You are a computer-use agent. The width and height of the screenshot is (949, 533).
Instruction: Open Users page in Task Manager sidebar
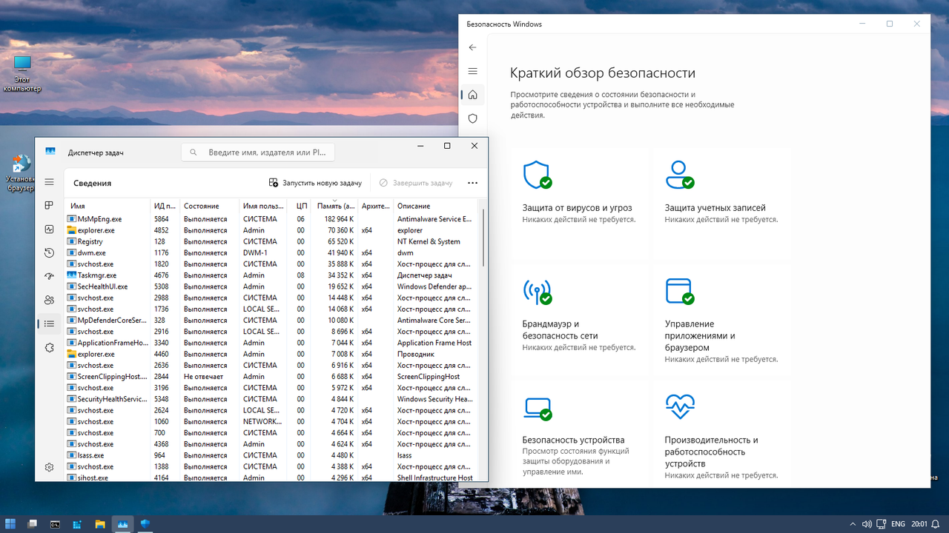[x=49, y=300]
